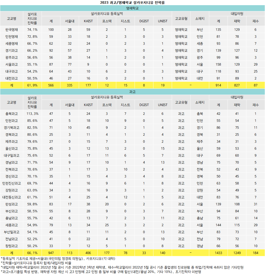Click the 61.9% total rate in the yellow row

32,85
